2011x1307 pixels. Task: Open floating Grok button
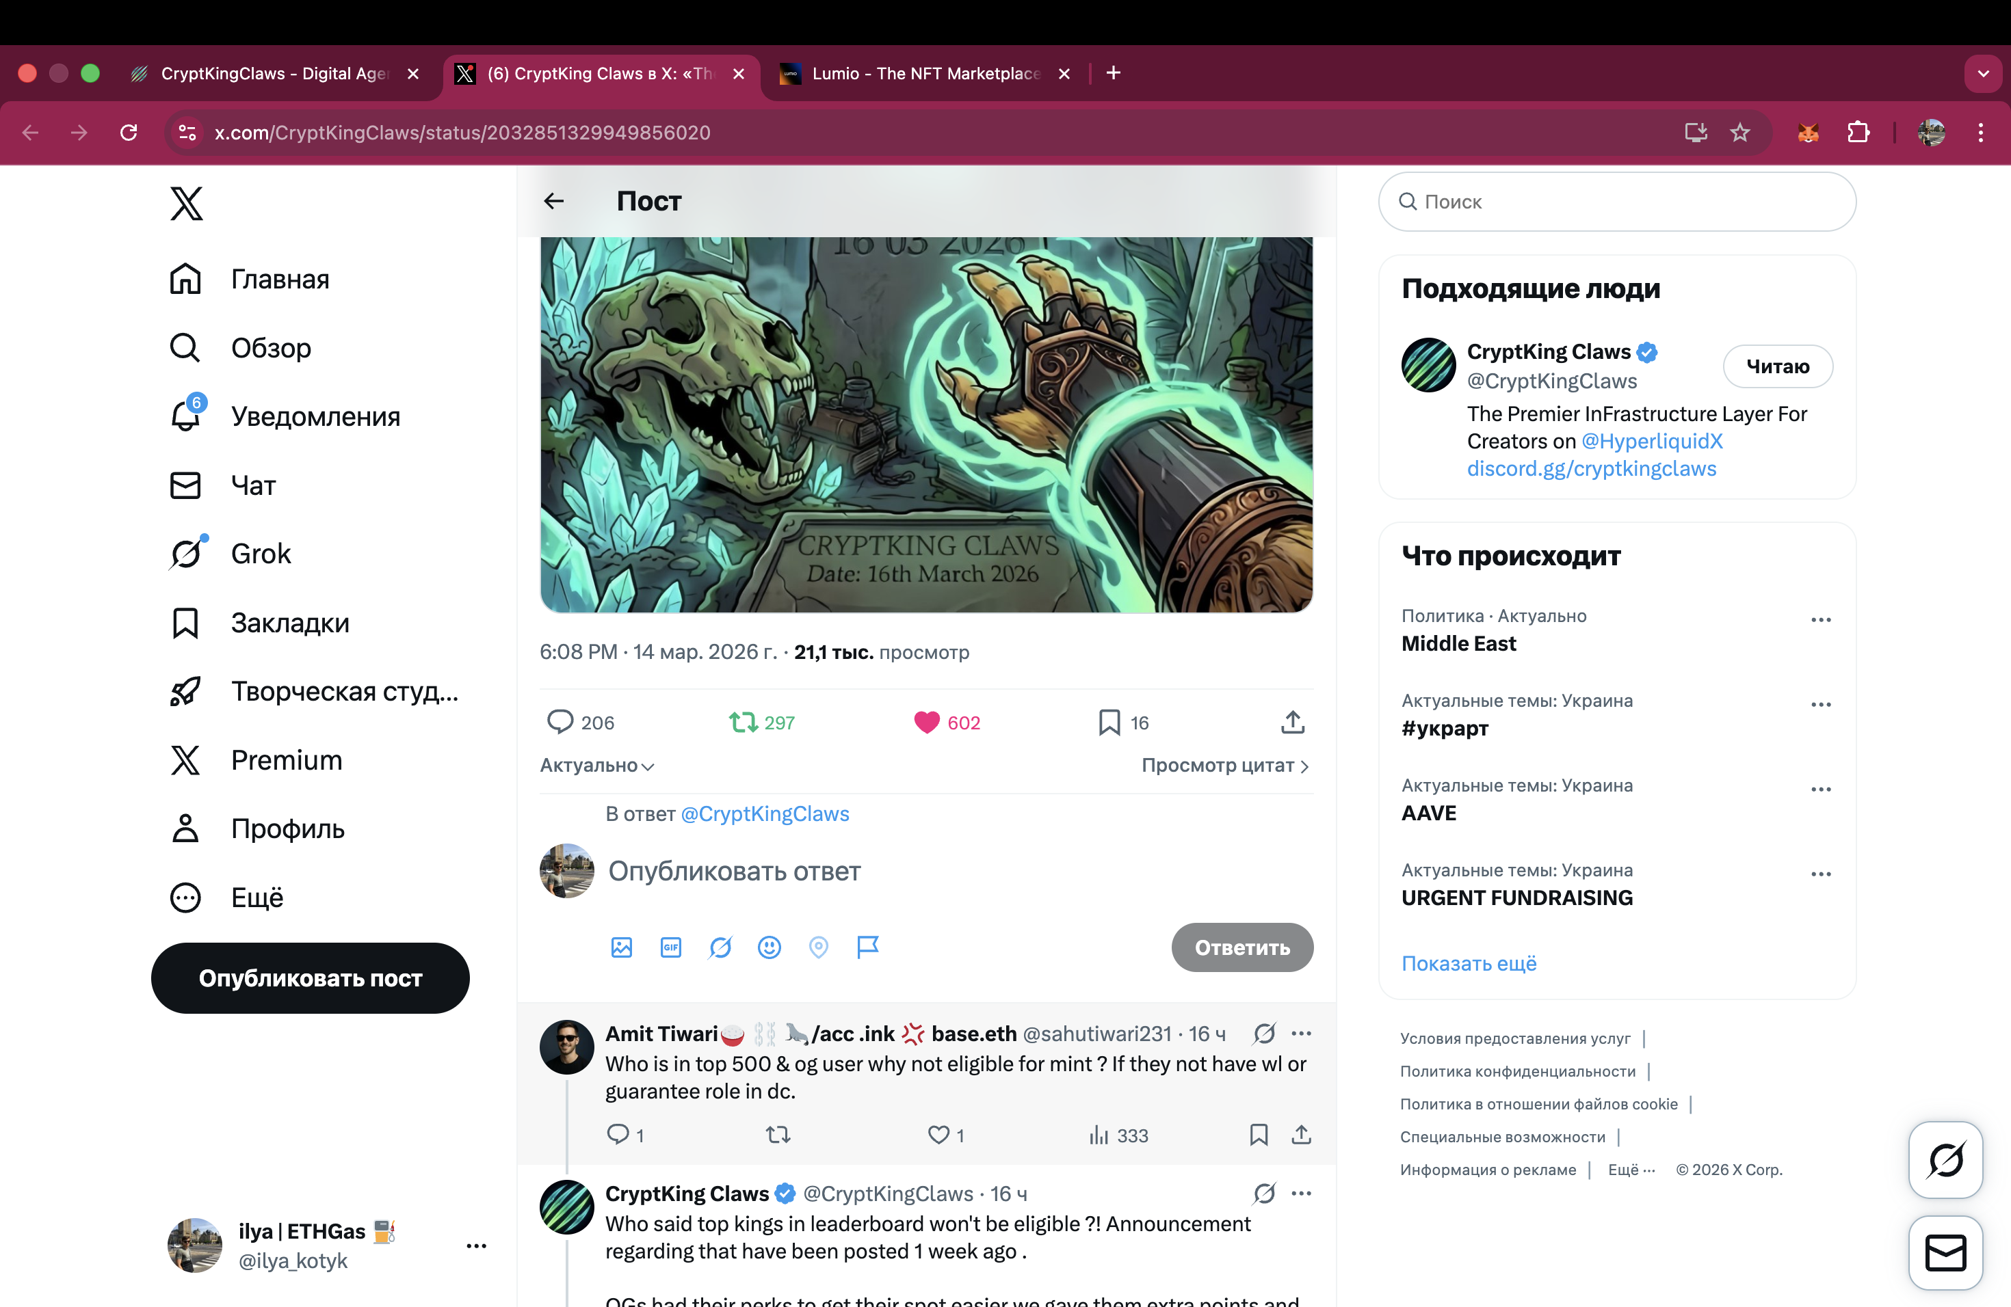[1945, 1159]
